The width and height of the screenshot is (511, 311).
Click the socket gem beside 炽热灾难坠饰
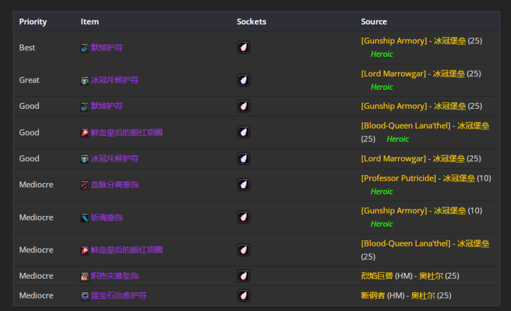tap(244, 276)
